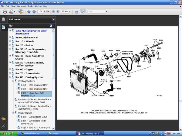Click document scrollbar up arrow

[x=180, y=17]
